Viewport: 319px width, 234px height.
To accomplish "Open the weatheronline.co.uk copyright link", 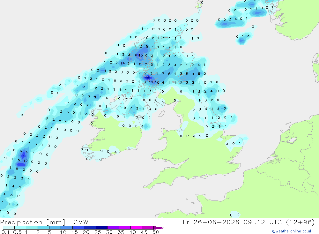I will tap(292, 231).
